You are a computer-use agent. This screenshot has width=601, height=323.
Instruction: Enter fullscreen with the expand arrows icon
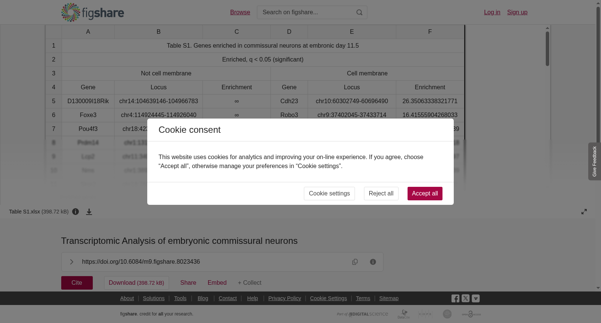click(584, 212)
